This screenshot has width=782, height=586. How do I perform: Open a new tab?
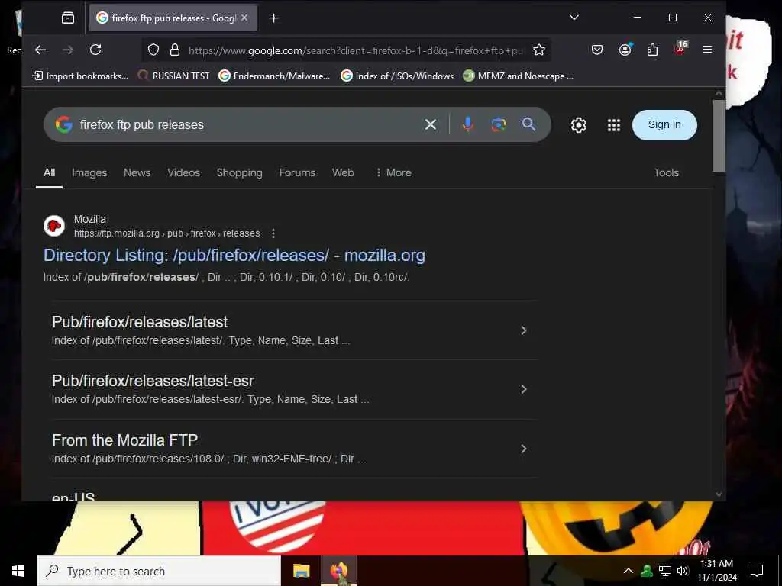[274, 18]
